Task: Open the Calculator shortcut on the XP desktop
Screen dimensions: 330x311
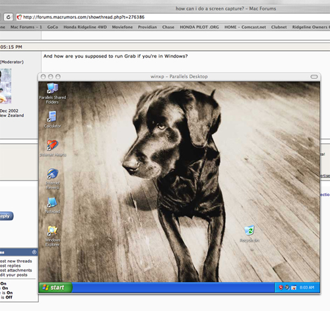Action: pyautogui.click(x=52, y=120)
